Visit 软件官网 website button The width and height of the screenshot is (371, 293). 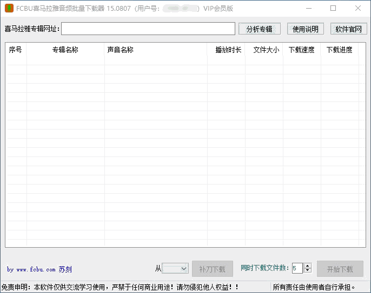tap(348, 29)
